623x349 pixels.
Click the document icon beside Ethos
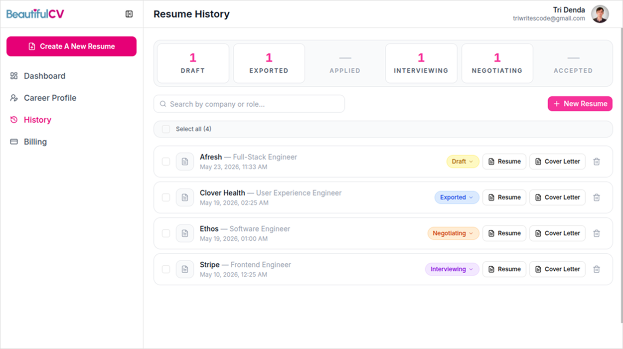click(x=185, y=233)
